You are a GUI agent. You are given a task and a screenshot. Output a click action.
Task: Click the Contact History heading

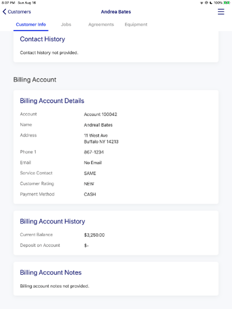43,39
